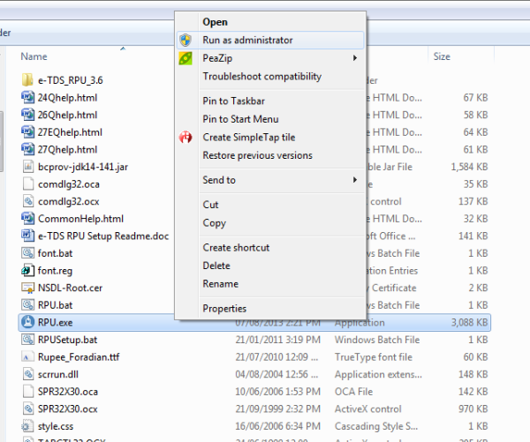Choose Open from the context menu
530x442 pixels.
[x=215, y=22]
